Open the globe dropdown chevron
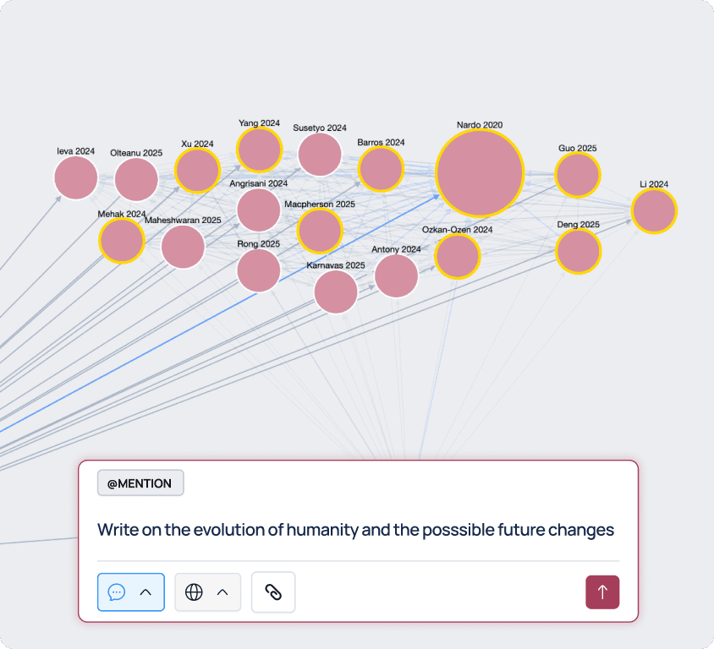The height and width of the screenshot is (649, 714). pos(222,592)
